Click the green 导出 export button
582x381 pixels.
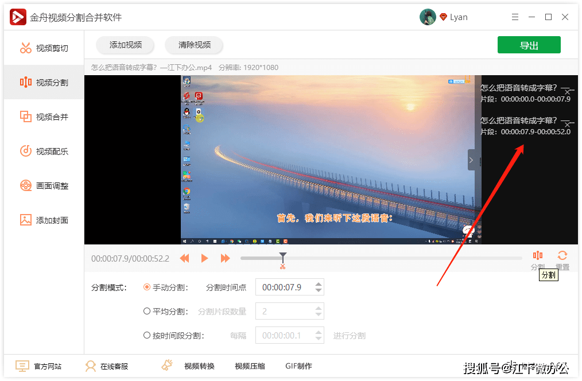pos(529,45)
